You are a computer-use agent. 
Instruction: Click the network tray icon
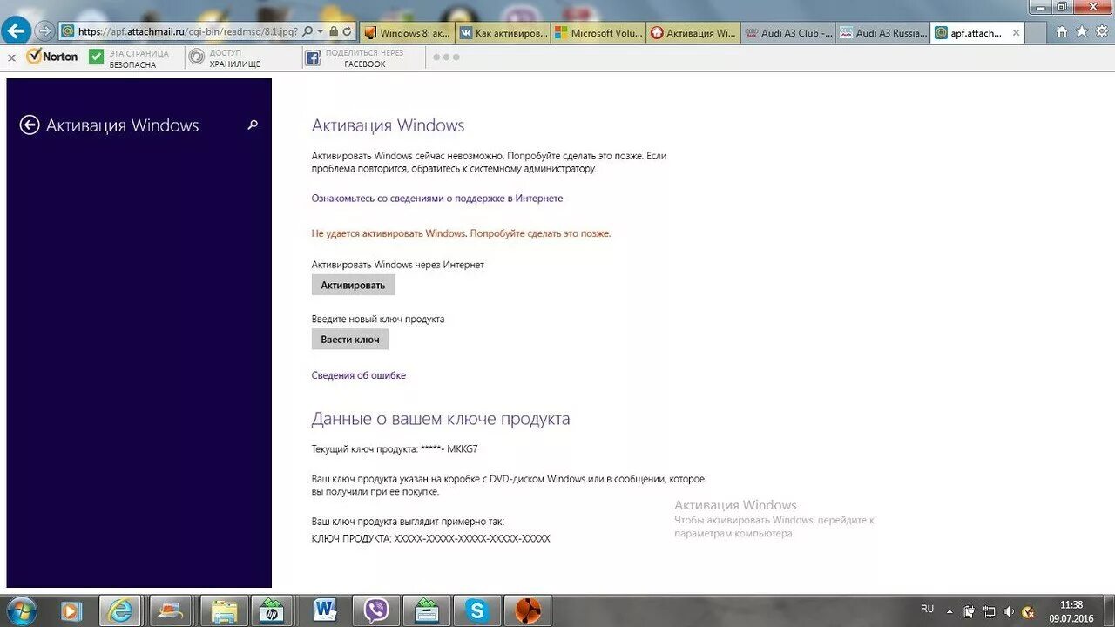(990, 611)
